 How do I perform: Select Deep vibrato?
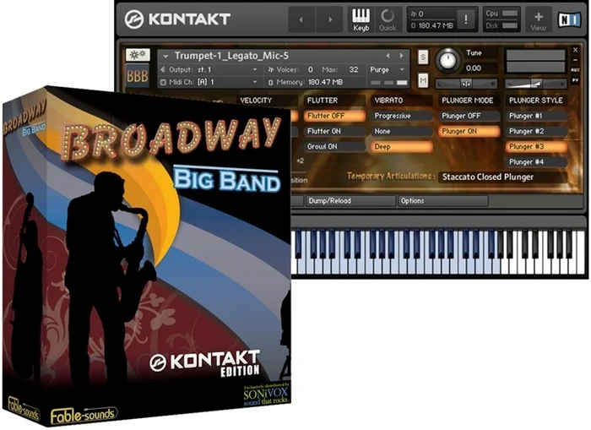(x=402, y=147)
